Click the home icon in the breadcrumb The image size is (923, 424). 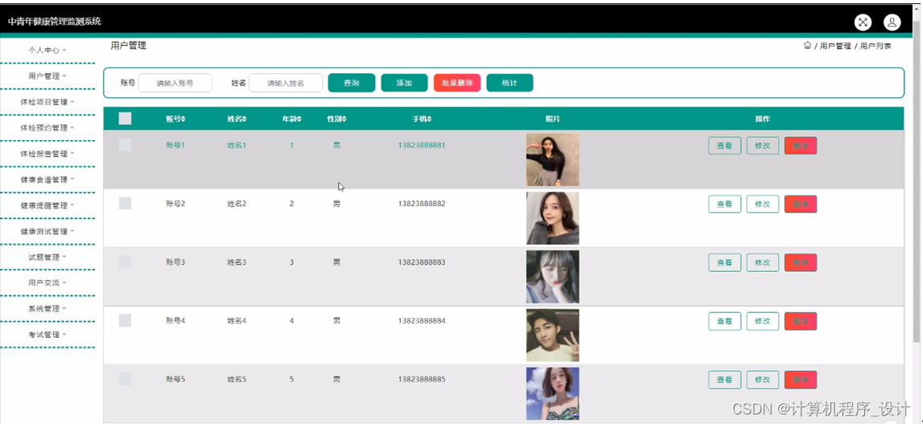808,45
